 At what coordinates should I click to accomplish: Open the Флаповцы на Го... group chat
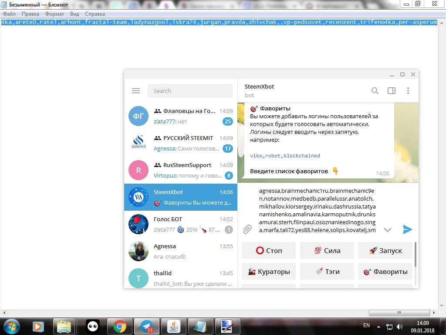[181, 116]
